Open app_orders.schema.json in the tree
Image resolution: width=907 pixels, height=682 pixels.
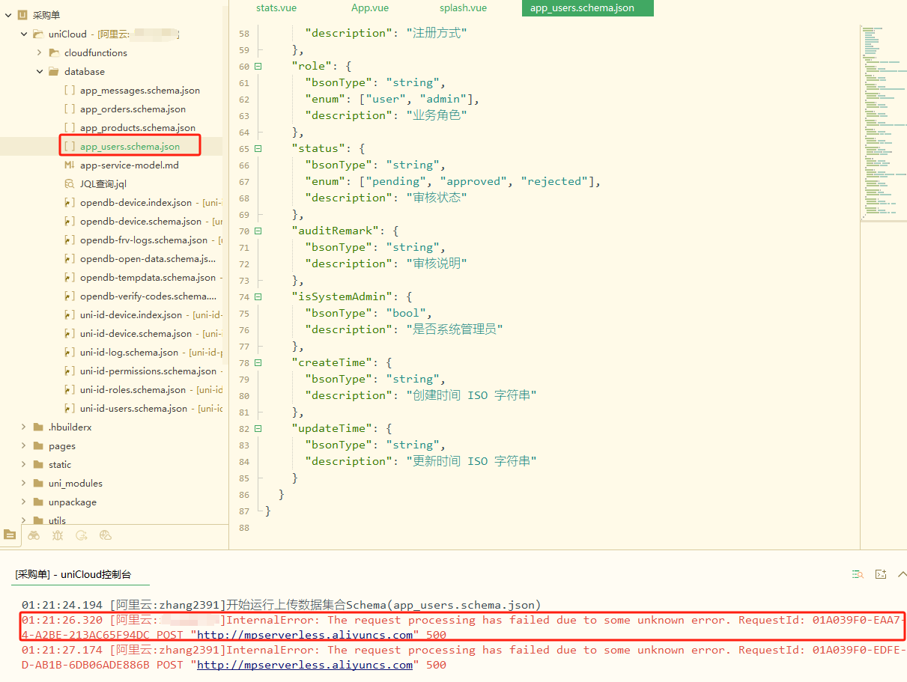[x=133, y=109]
